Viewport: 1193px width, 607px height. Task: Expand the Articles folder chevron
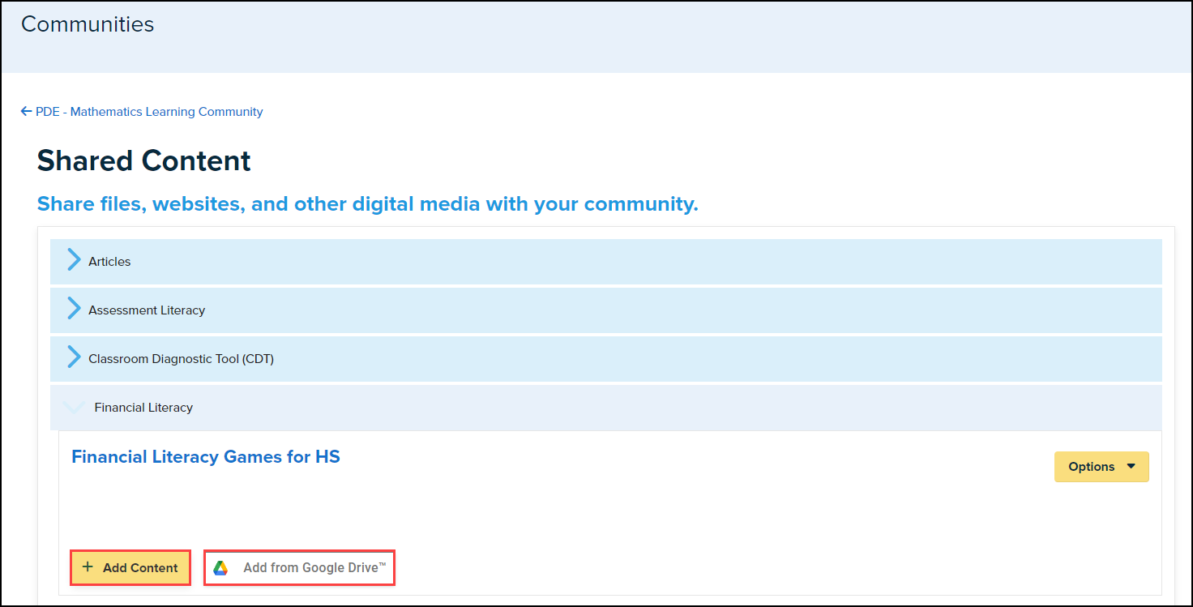[x=74, y=261]
